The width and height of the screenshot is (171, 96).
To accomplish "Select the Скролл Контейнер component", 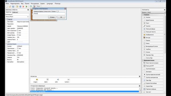I will 153,83.
